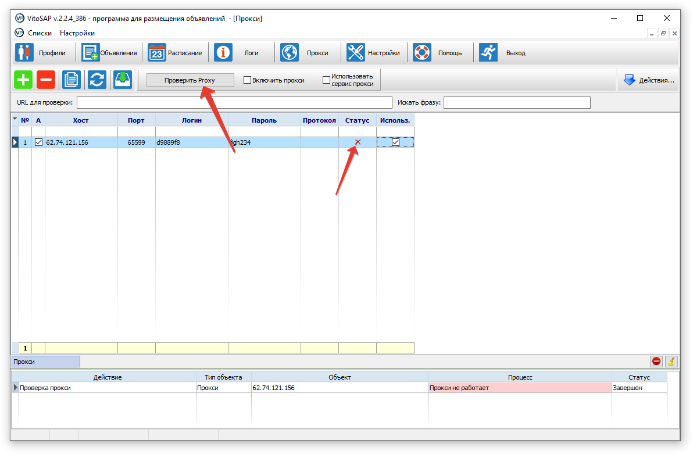The width and height of the screenshot is (693, 454).
Task: Enable the Включить прокси checkbox
Action: (247, 80)
